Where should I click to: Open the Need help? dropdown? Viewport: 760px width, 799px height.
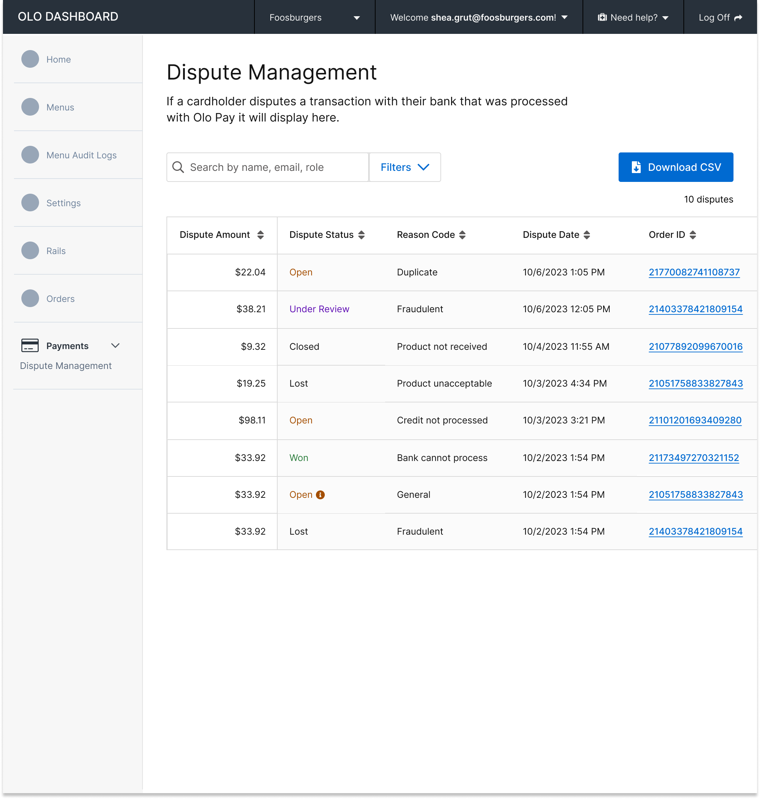pyautogui.click(x=633, y=18)
